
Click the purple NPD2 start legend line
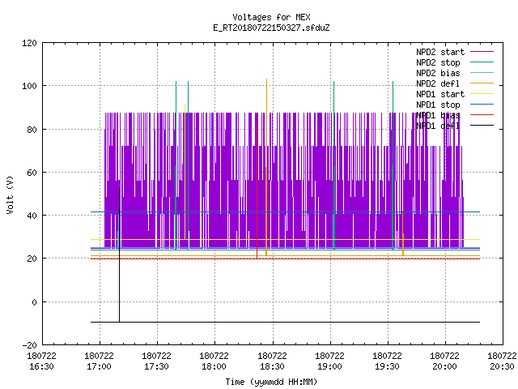click(482, 52)
